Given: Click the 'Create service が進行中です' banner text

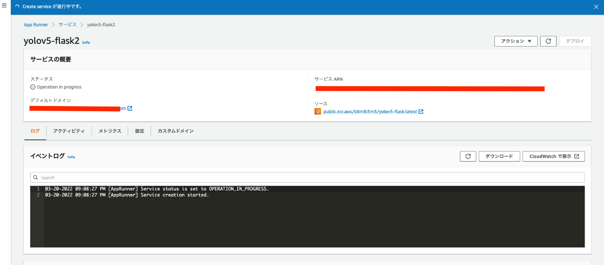Looking at the screenshot, I should pyautogui.click(x=52, y=7).
